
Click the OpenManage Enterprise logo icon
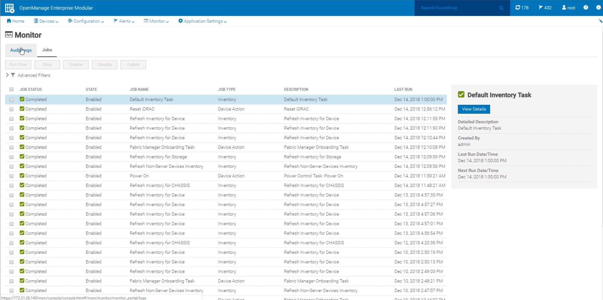click(10, 8)
